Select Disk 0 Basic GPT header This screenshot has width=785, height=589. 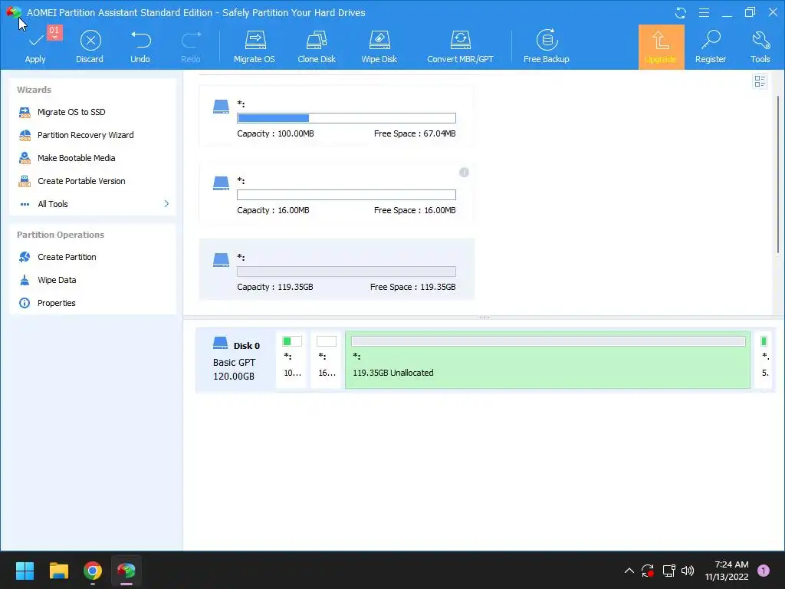tap(236, 360)
